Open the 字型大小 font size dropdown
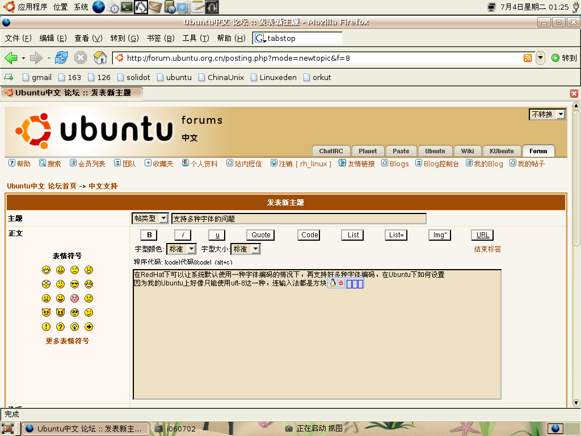581x436 pixels. [x=245, y=249]
